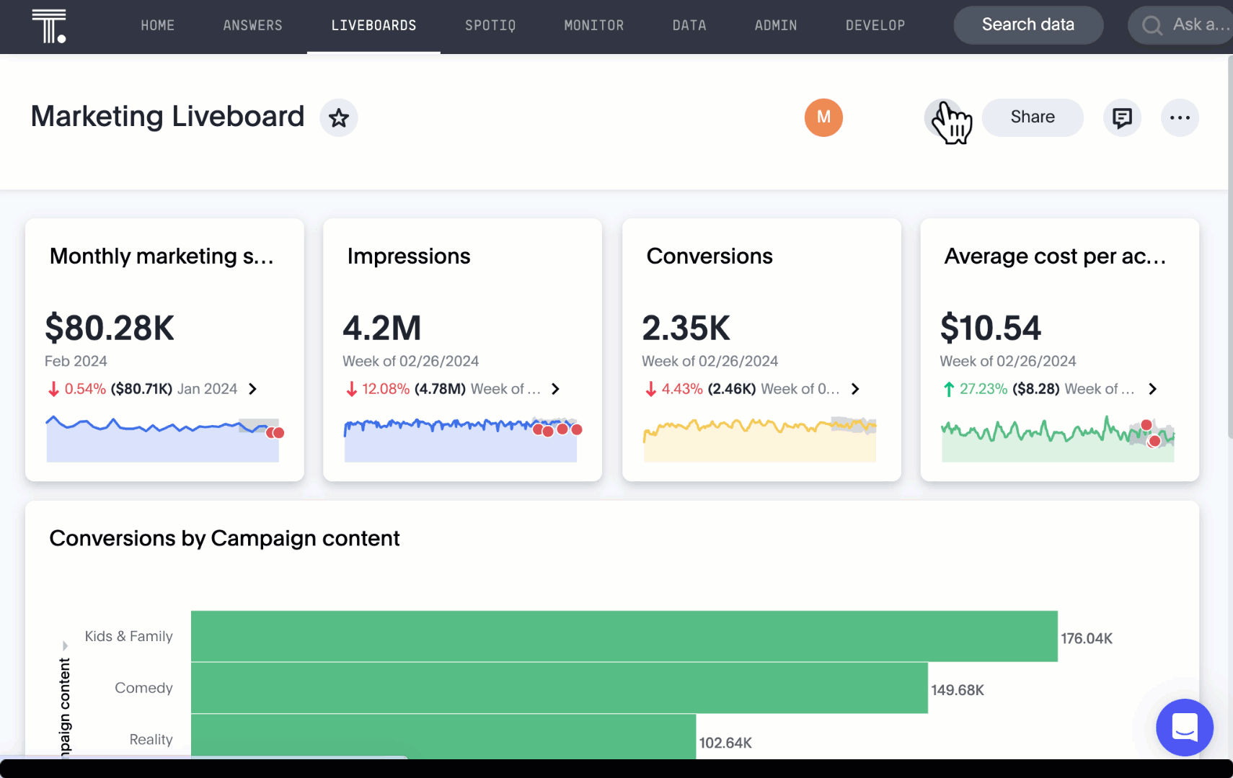
Task: Open the three-dots more options menu
Action: pos(1180,117)
